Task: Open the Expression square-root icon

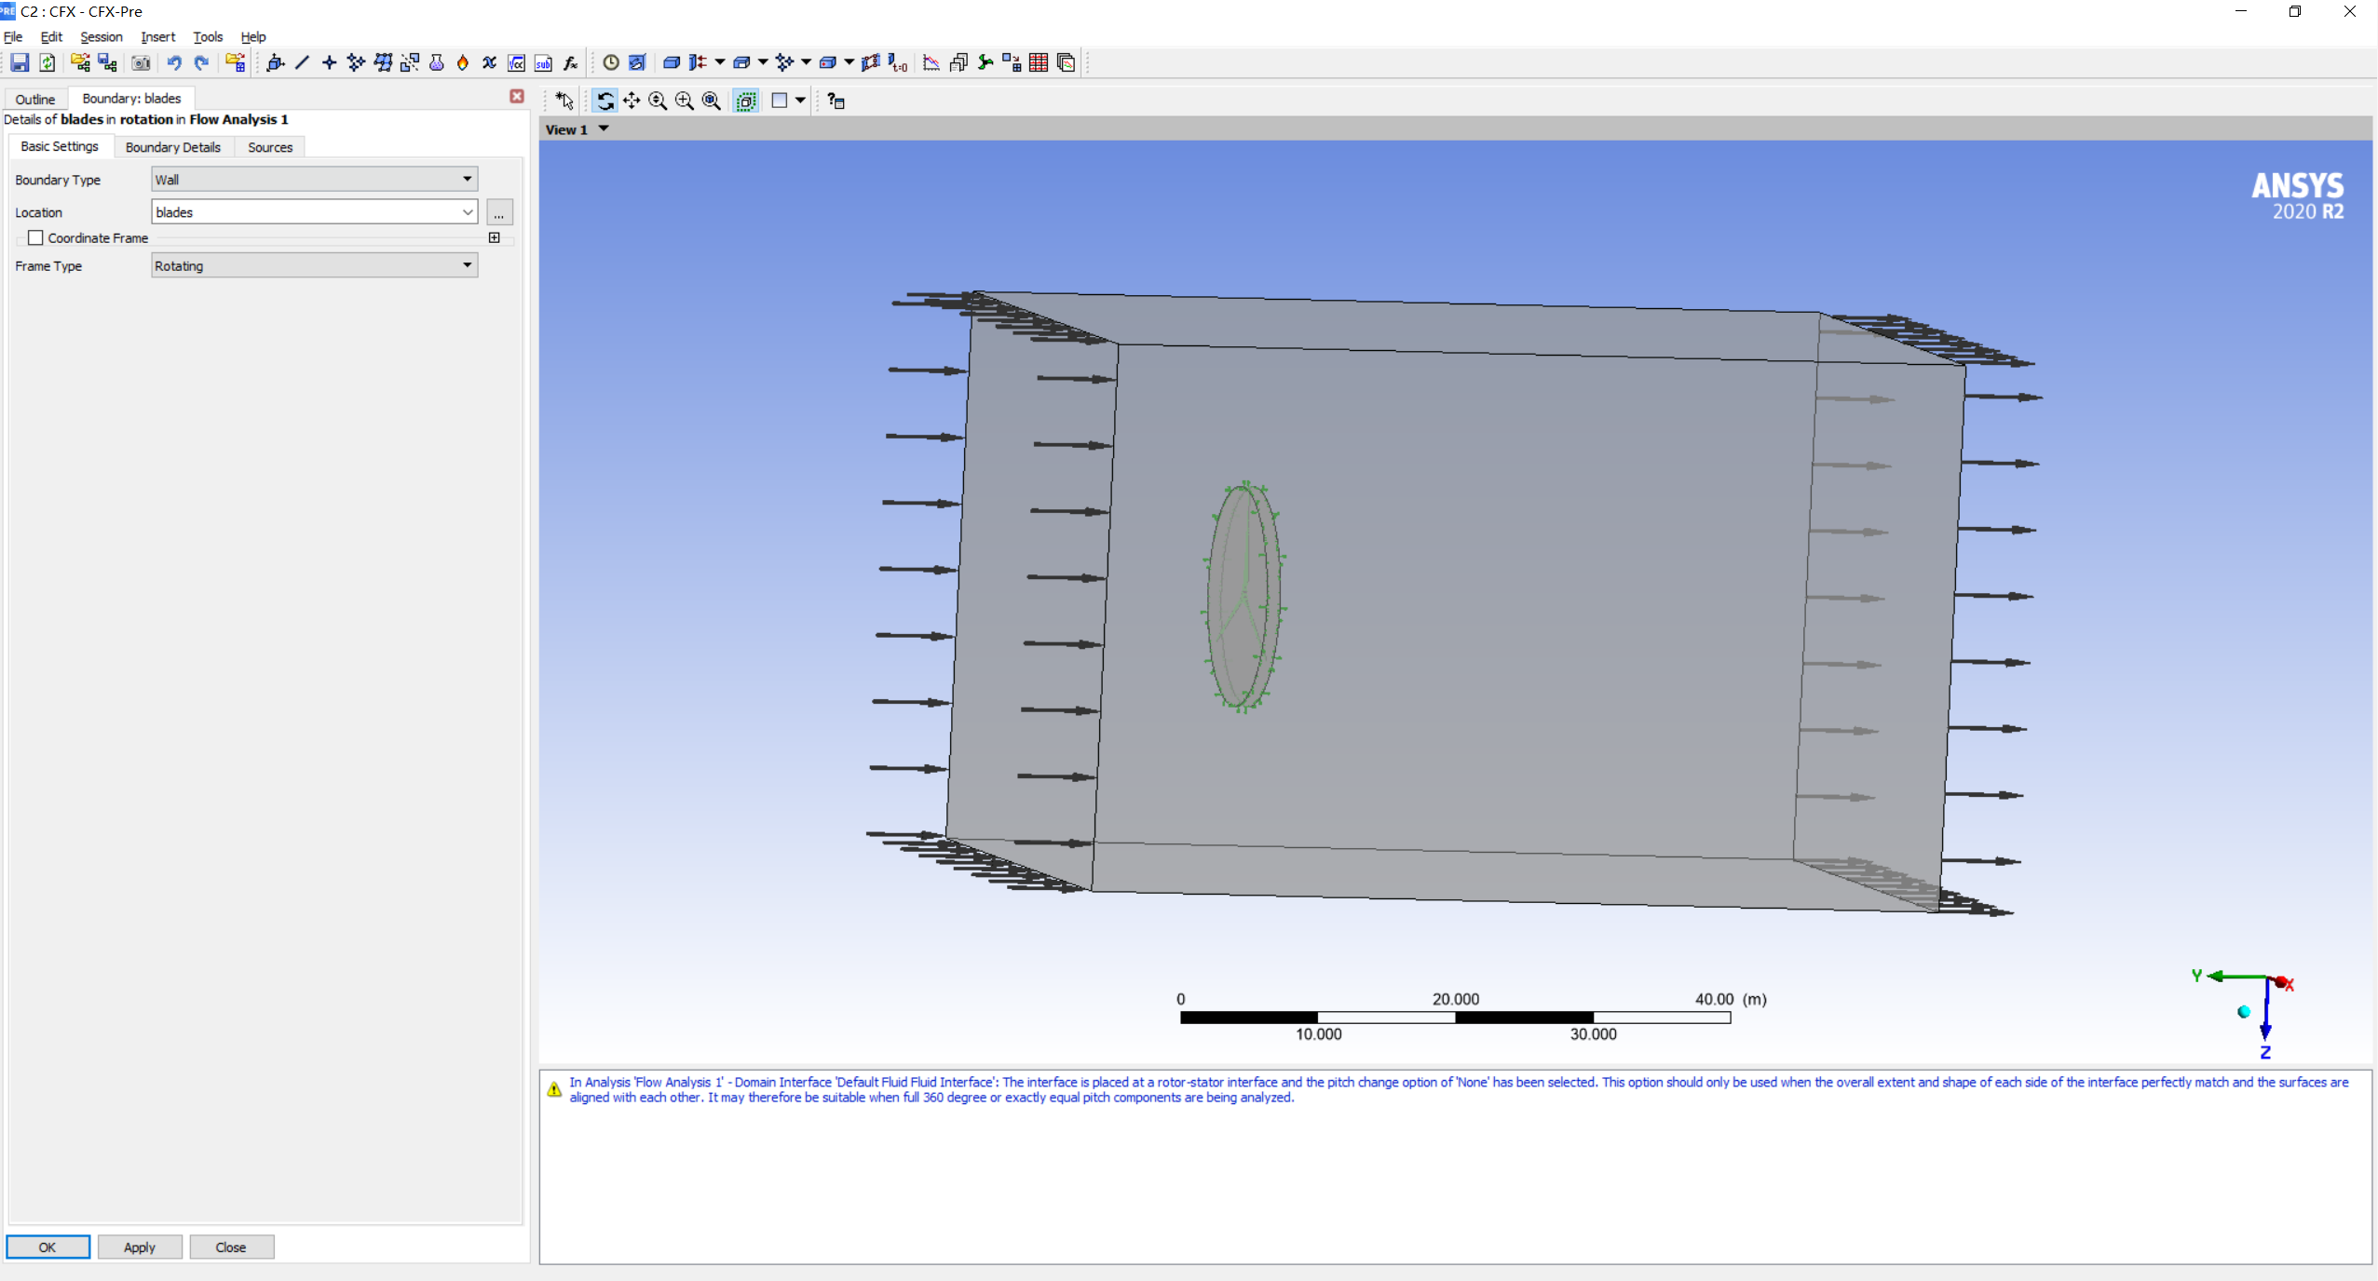Action: pyautogui.click(x=516, y=62)
